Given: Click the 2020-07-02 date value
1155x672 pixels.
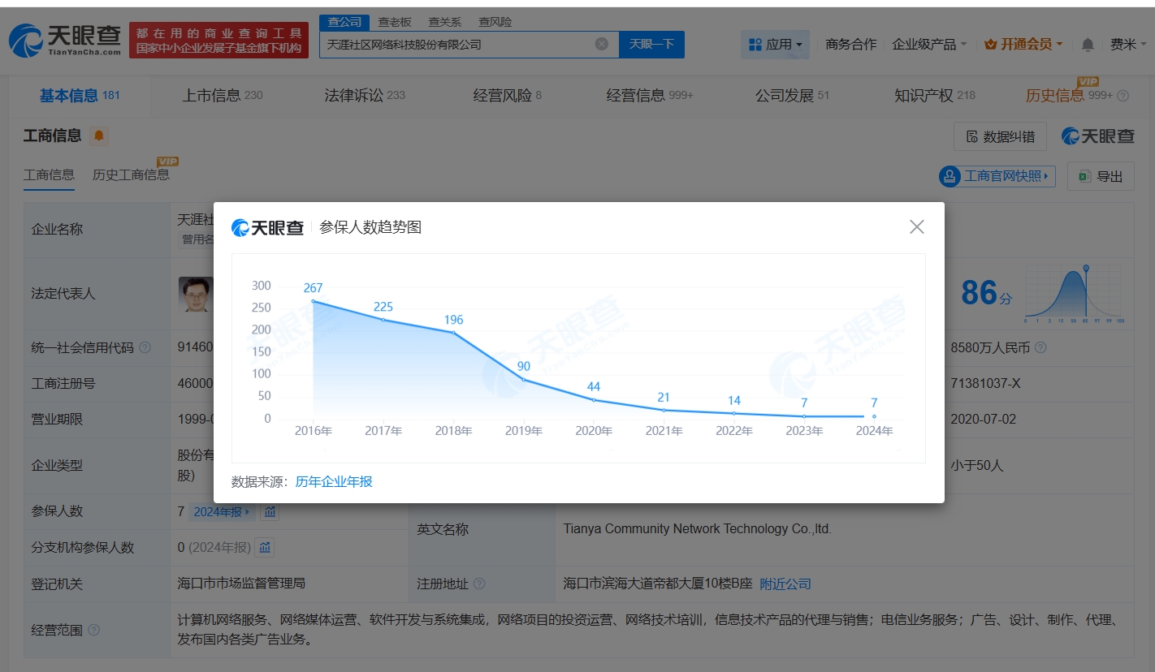Looking at the screenshot, I should click(983, 420).
